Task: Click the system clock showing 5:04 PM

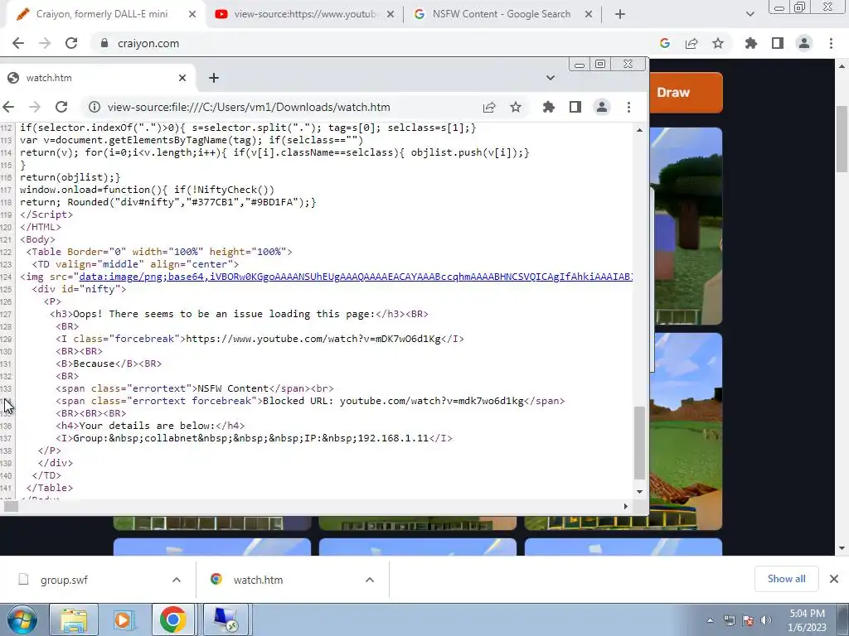Action: 807,620
